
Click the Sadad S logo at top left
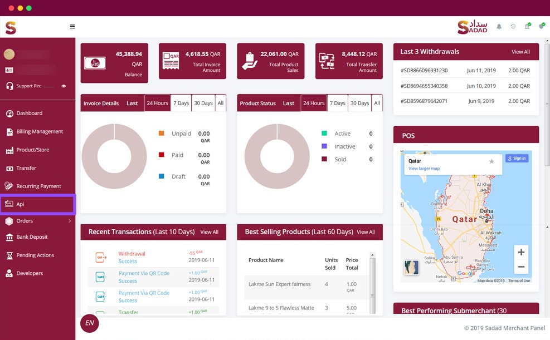[11, 27]
